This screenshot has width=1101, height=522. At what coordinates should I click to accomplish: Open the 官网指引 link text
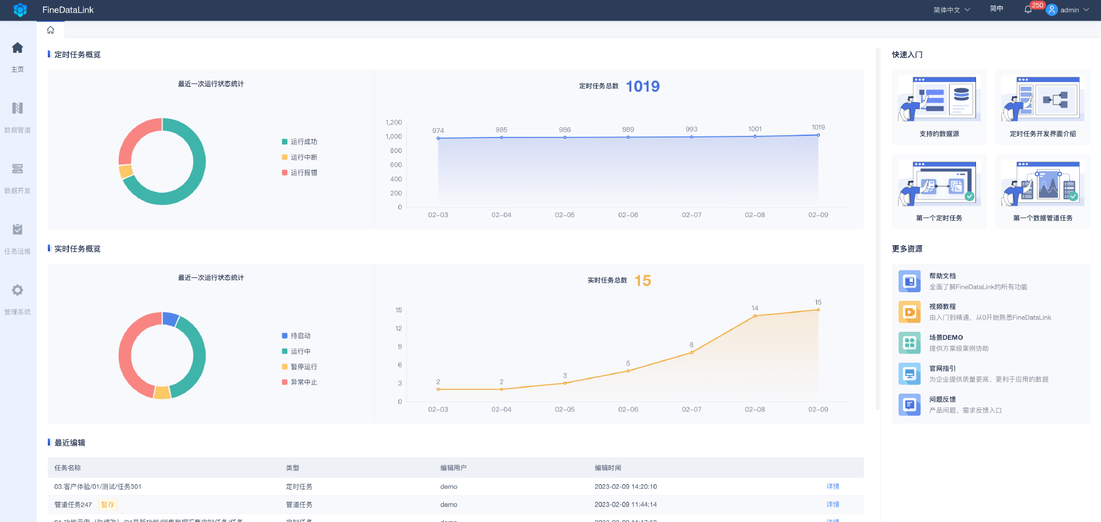(x=943, y=369)
